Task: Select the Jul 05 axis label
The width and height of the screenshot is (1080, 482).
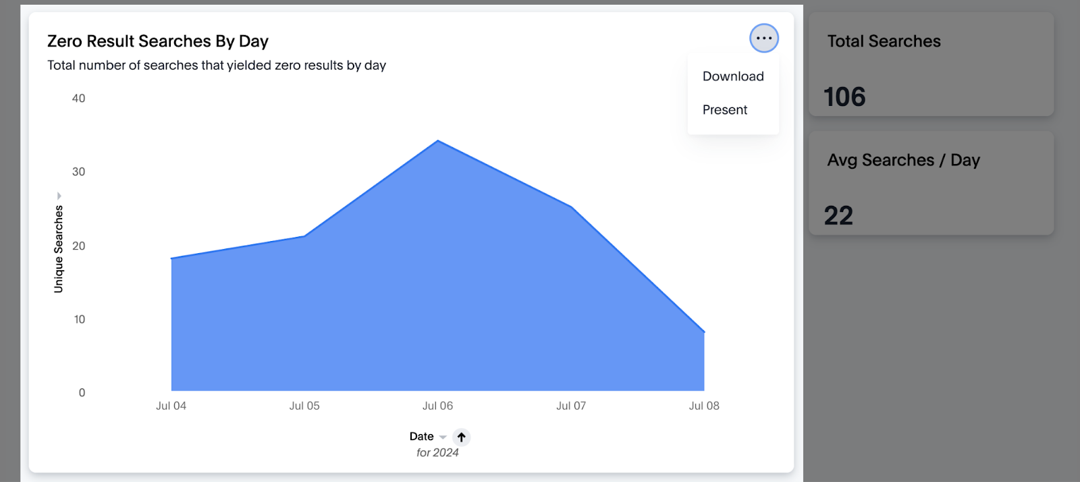Action: (x=304, y=406)
